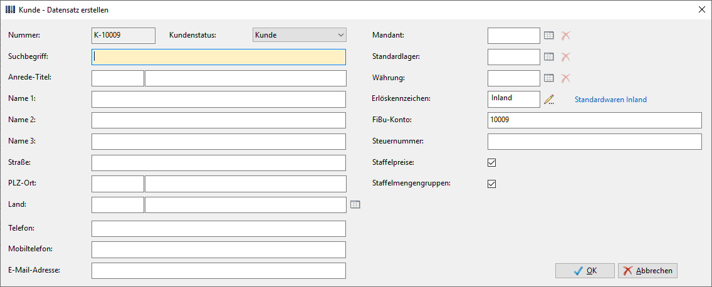
Task: Click into the Name 3 field
Action: (x=219, y=142)
